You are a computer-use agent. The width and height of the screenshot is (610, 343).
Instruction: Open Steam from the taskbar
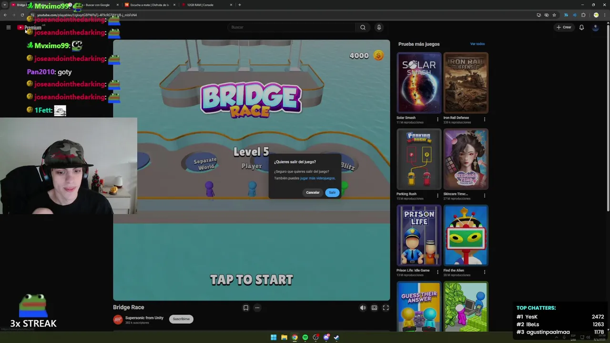coord(336,337)
